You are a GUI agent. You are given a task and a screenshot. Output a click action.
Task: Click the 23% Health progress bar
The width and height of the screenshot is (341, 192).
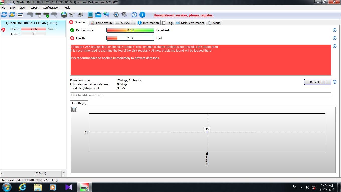point(130,38)
